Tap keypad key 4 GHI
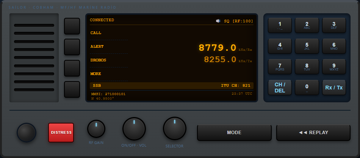Image resolution: width=360 pixels, height=158 pixels. point(280,46)
